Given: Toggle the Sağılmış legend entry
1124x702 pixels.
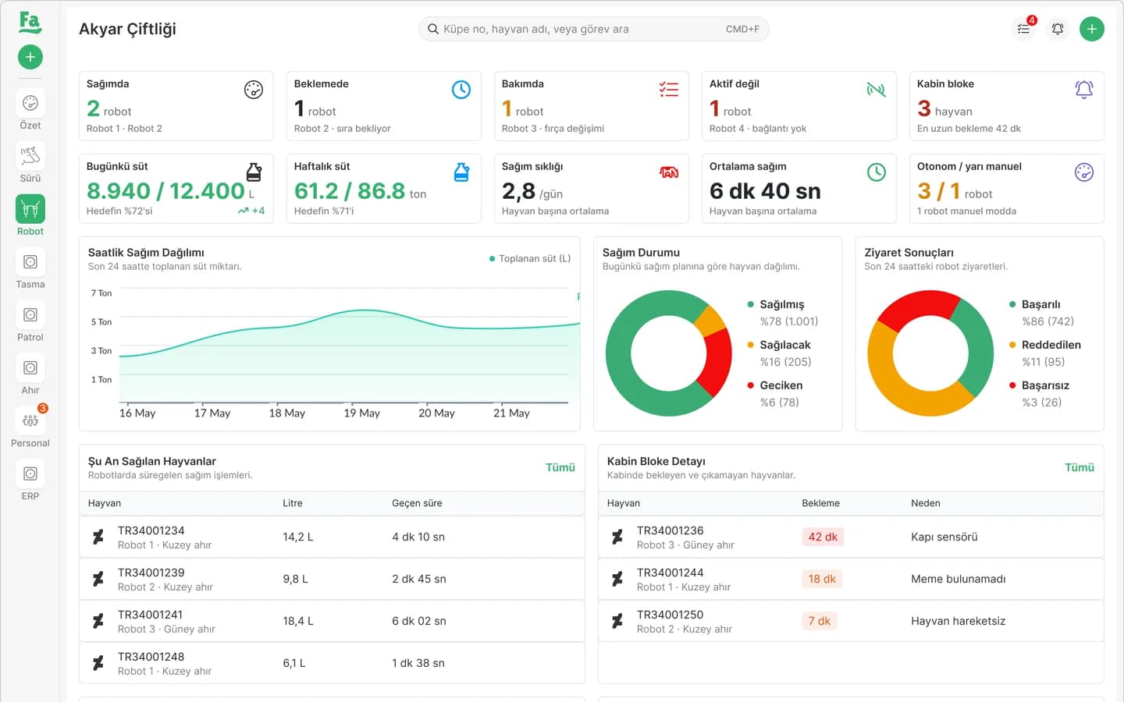Looking at the screenshot, I should tap(783, 313).
